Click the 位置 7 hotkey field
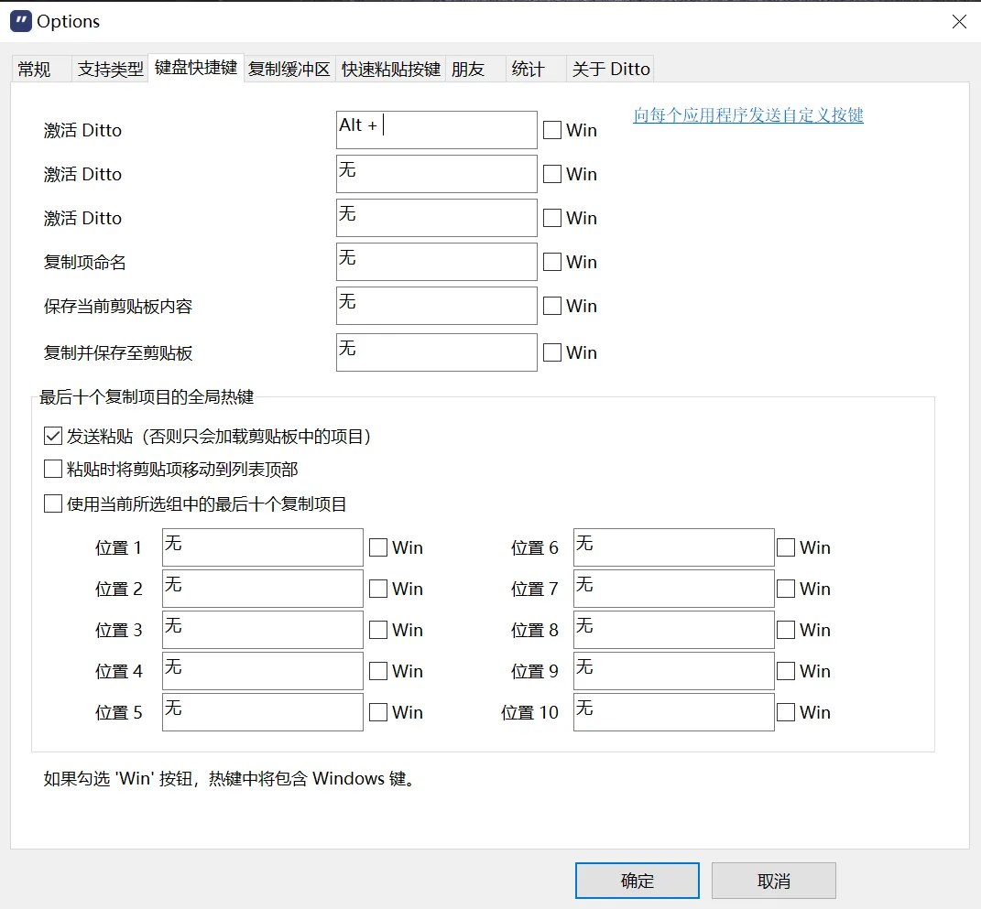This screenshot has width=981, height=909. pos(674,589)
